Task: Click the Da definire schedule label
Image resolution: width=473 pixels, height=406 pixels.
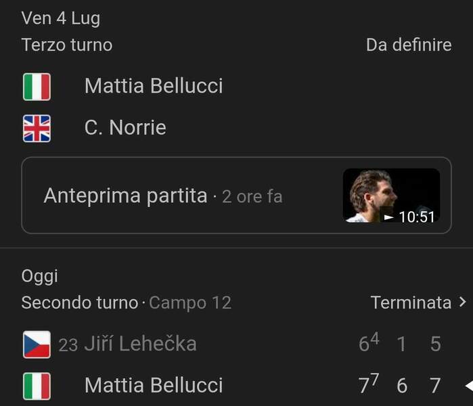Action: [408, 45]
